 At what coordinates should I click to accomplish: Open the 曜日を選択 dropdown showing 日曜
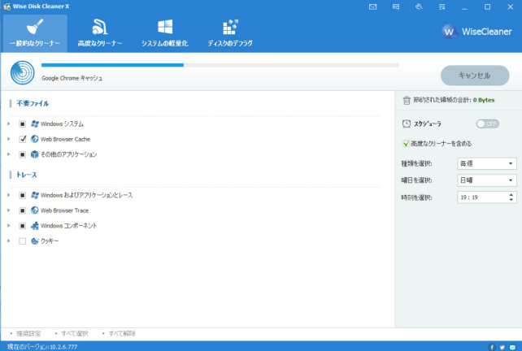(x=487, y=180)
